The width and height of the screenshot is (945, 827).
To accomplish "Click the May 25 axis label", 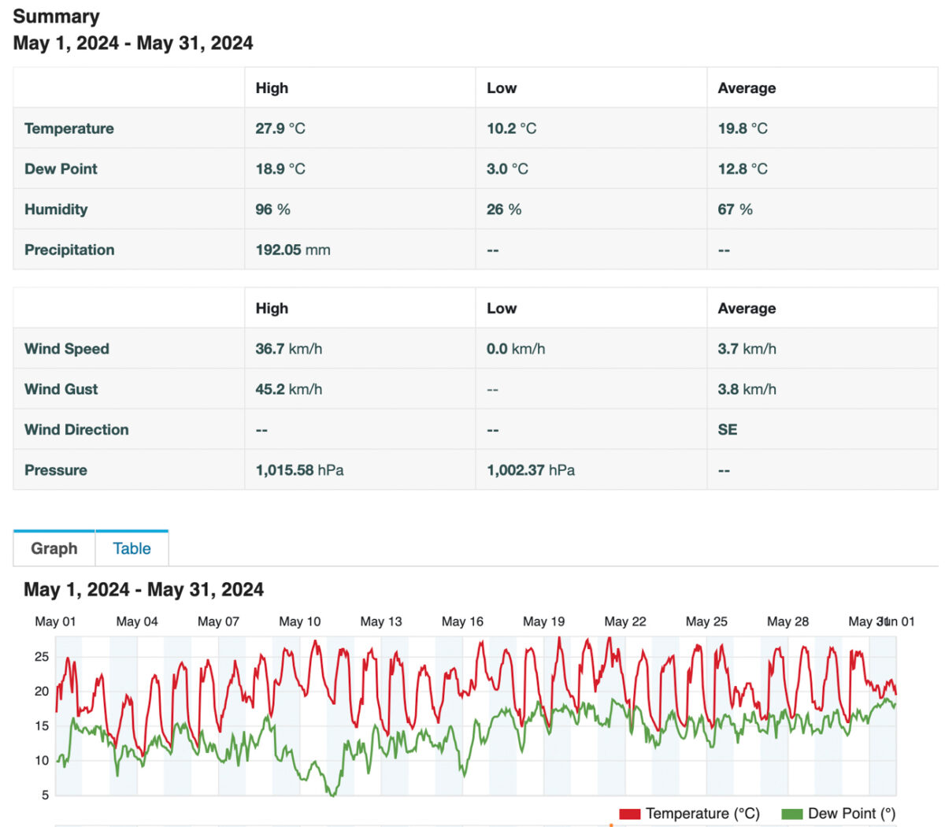I will click(707, 621).
